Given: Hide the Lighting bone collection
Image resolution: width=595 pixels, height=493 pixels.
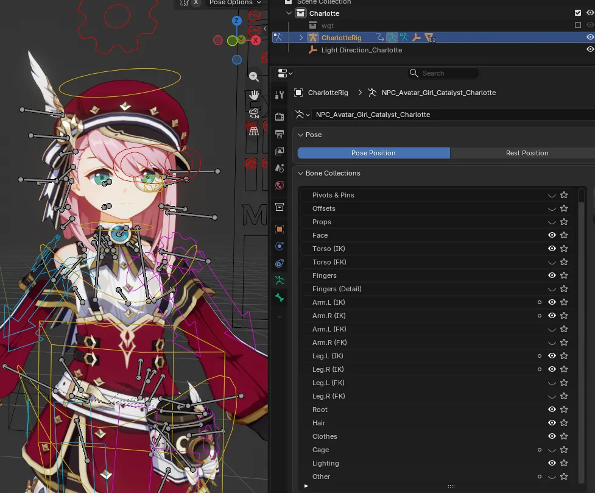Looking at the screenshot, I should click(x=552, y=463).
